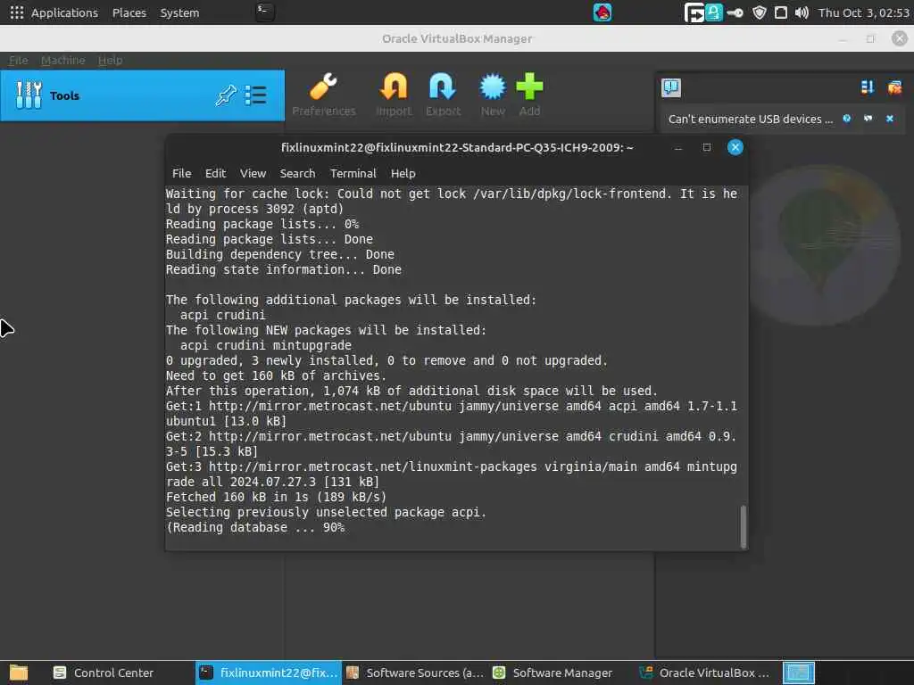This screenshot has width=914, height=685.
Task: Open terminal Edit menu
Action: click(215, 173)
